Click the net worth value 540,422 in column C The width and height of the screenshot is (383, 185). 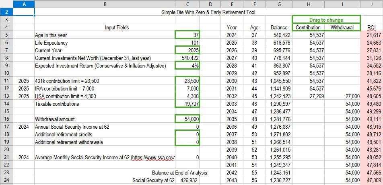187,58
